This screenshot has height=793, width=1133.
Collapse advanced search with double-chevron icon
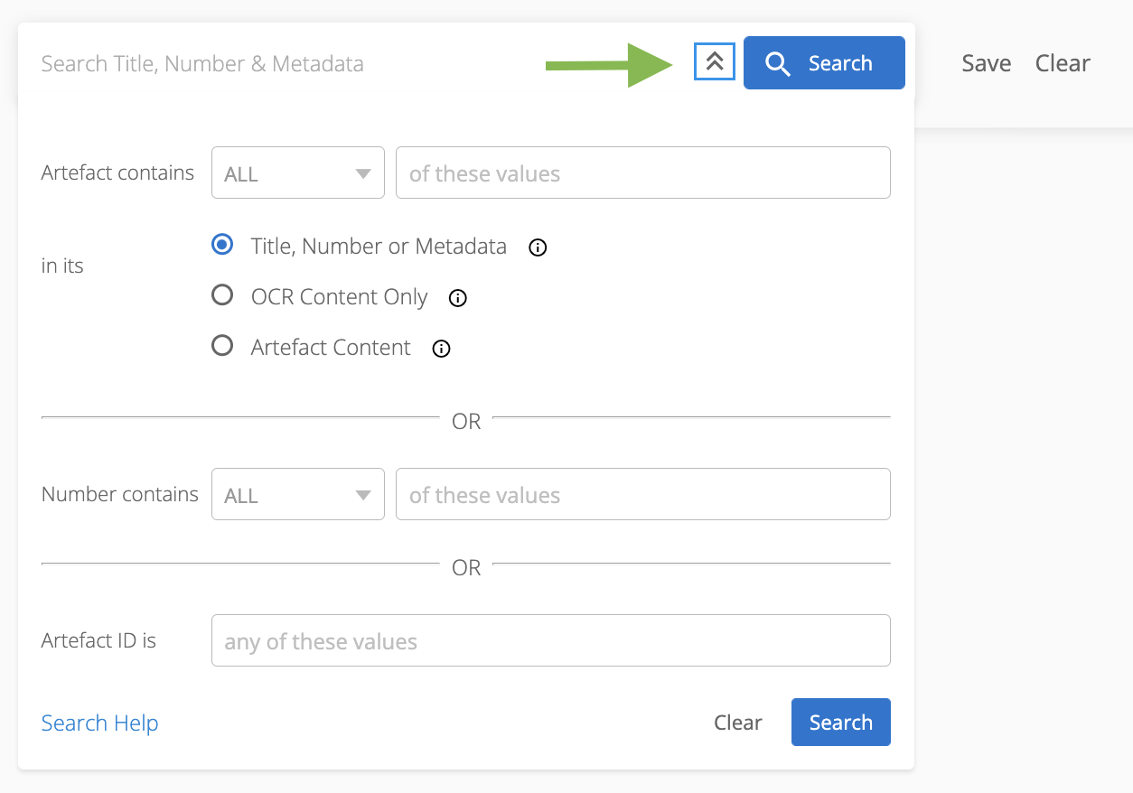[714, 62]
